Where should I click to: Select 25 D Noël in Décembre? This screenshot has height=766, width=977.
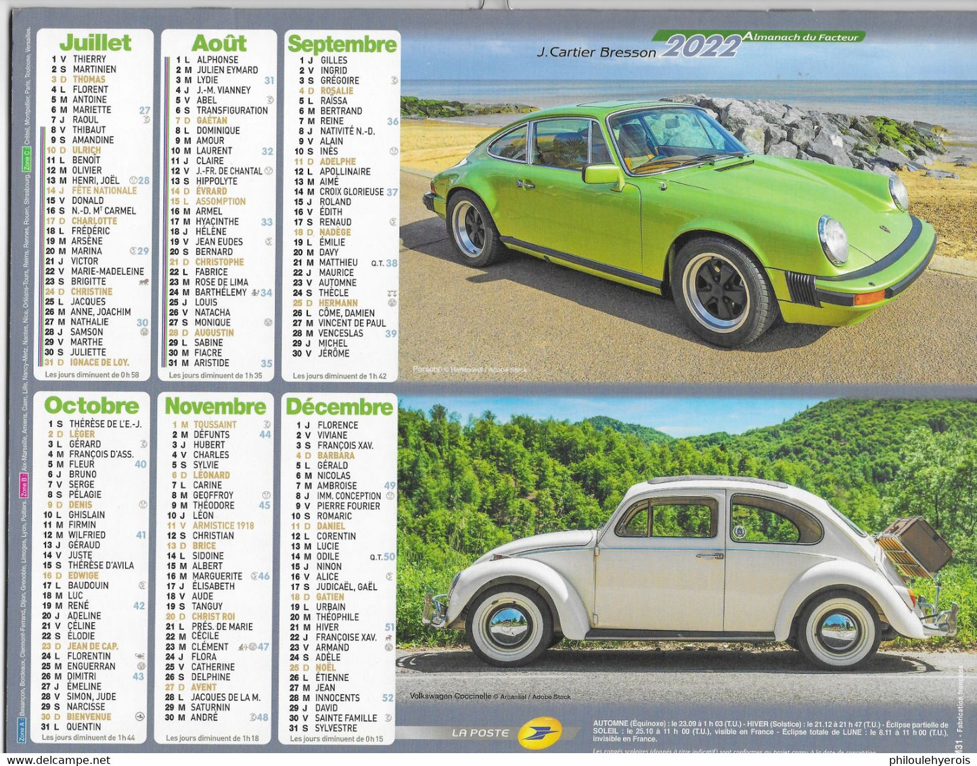(313, 667)
